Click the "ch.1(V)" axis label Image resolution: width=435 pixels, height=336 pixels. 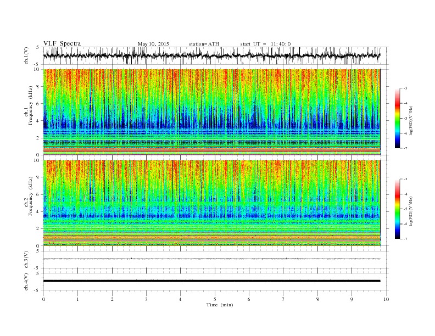26,55
